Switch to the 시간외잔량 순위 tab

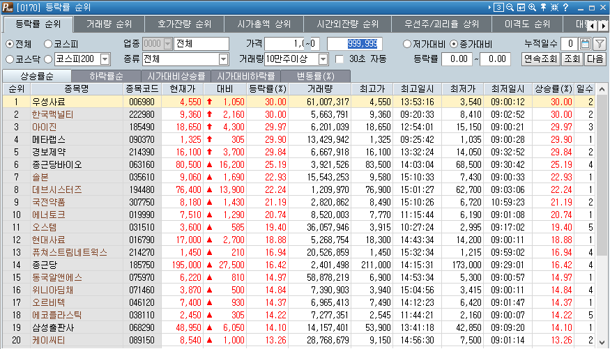pyautogui.click(x=347, y=24)
